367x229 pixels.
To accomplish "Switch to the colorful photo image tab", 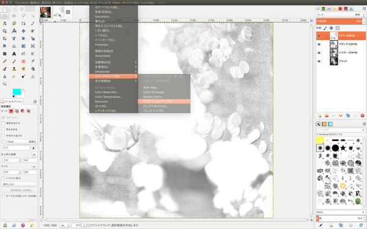I will [45, 12].
